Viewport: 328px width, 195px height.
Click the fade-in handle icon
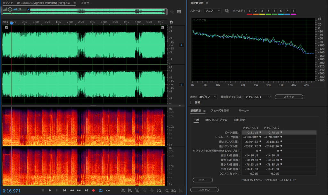[x=6, y=27]
